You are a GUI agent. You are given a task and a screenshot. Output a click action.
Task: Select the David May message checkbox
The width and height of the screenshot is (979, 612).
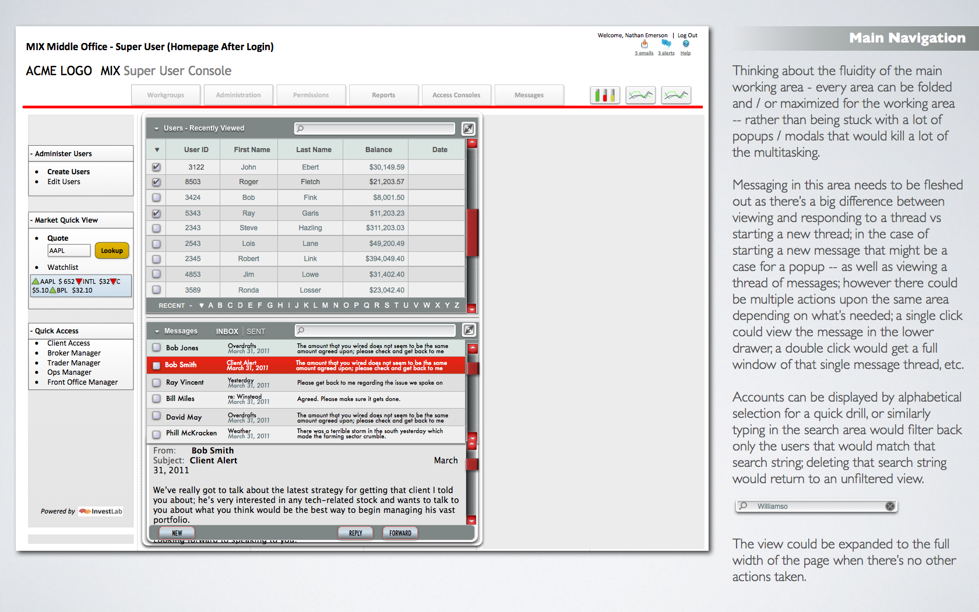(156, 416)
